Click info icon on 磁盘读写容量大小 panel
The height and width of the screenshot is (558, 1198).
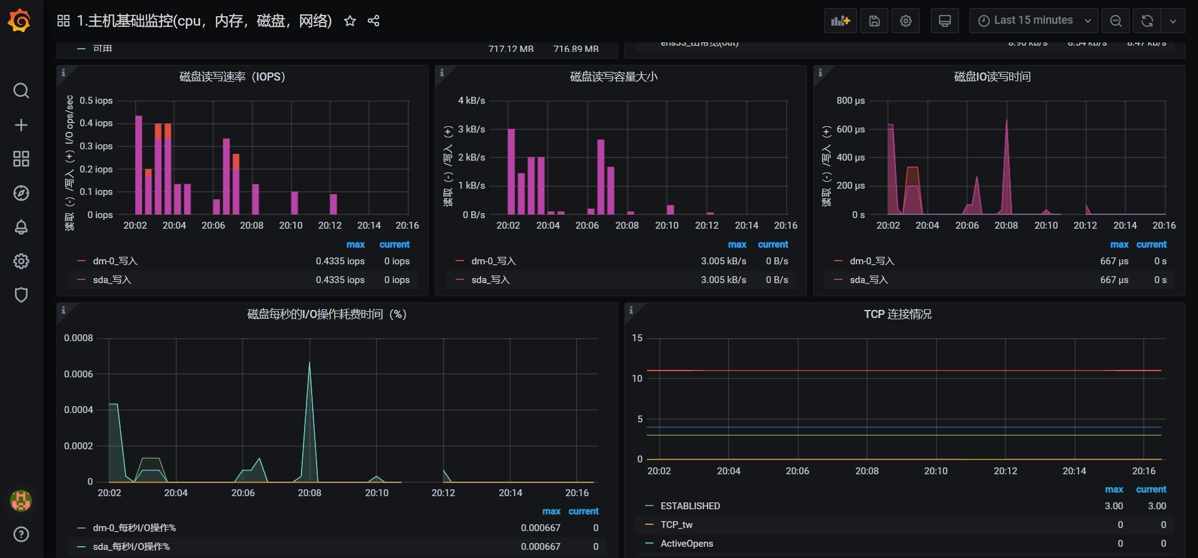click(x=442, y=72)
